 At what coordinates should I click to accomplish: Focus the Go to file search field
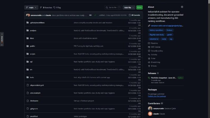pos(113,7)
